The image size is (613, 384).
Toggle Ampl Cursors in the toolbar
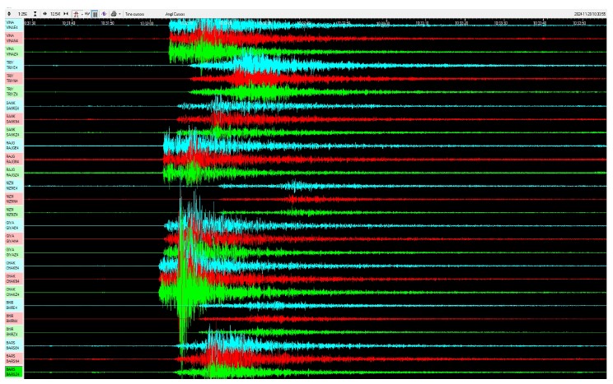click(x=175, y=14)
